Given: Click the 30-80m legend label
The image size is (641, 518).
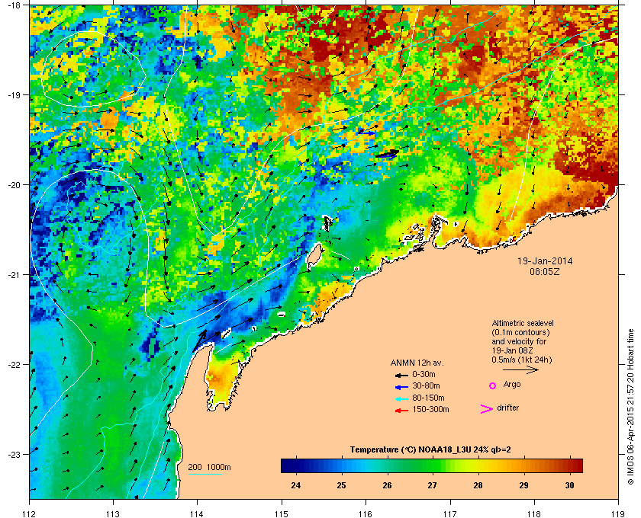Looking at the screenshot, I should [x=426, y=385].
